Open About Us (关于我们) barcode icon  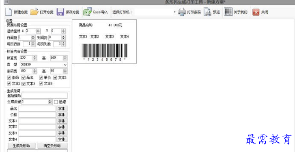(228, 12)
